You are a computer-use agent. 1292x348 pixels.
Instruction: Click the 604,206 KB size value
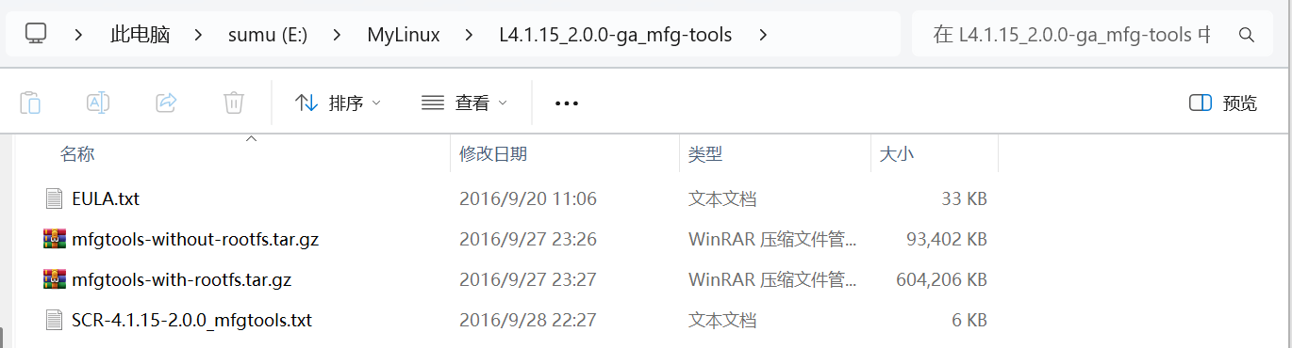941,279
